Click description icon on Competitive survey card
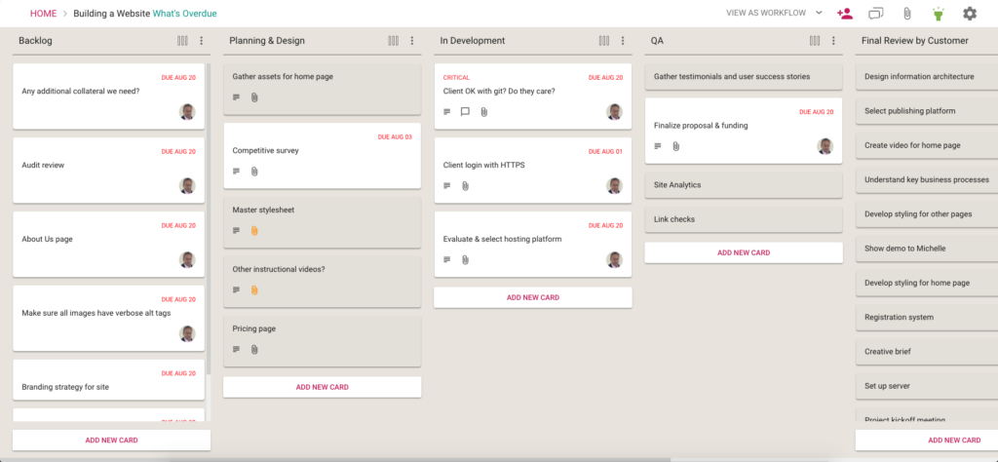This screenshot has height=462, width=998. [x=236, y=172]
